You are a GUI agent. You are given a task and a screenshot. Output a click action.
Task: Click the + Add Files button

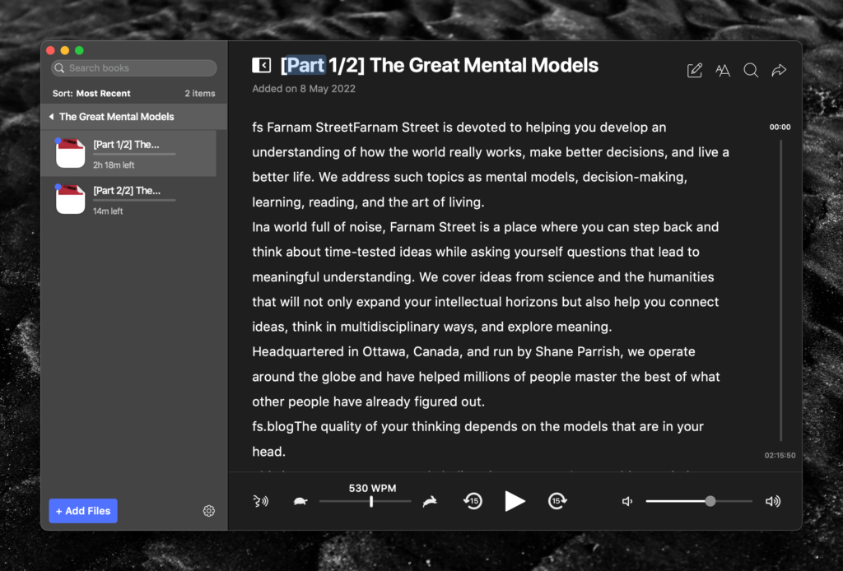click(83, 511)
